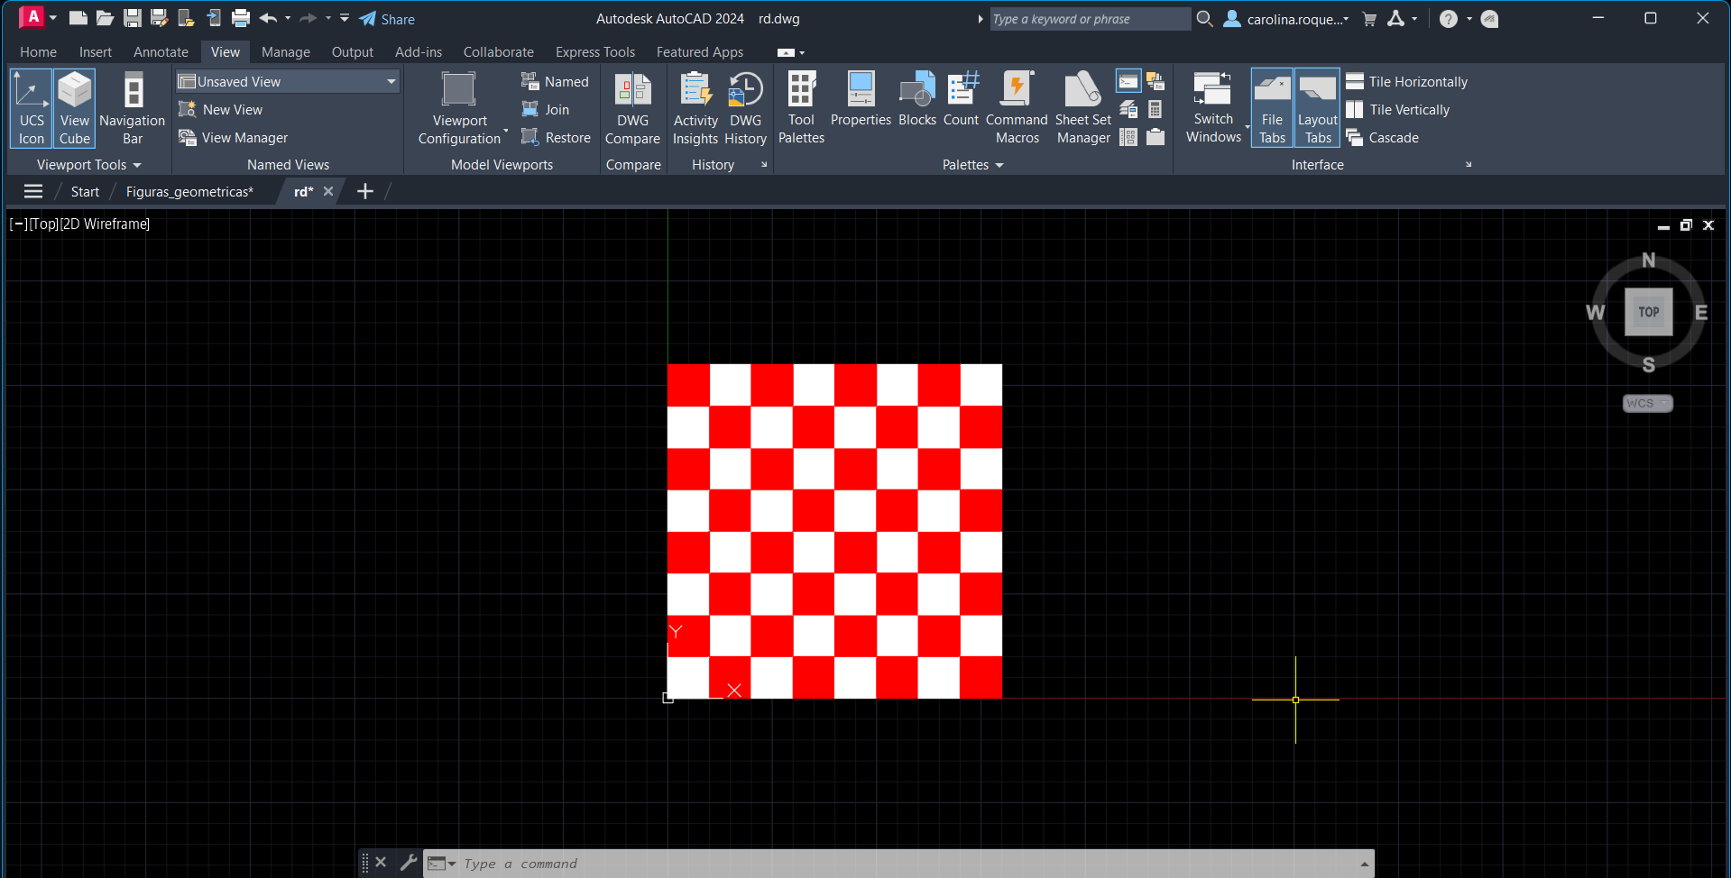Open the WCS coordinate system dropdown
The width and height of the screenshot is (1731, 878).
(x=1647, y=404)
